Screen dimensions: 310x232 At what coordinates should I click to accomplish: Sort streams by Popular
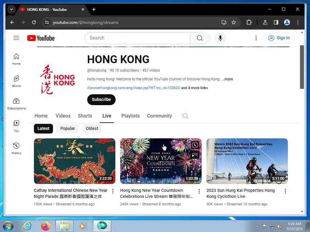tap(68, 128)
